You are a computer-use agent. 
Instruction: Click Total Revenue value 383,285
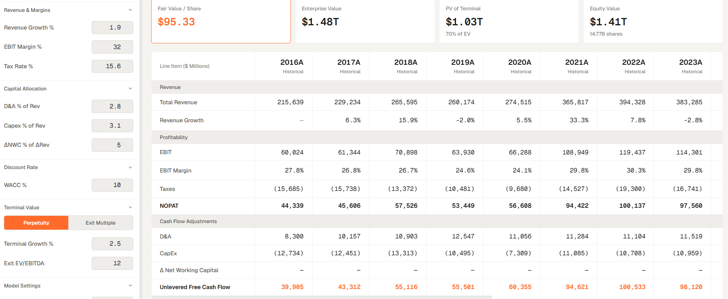pos(689,102)
